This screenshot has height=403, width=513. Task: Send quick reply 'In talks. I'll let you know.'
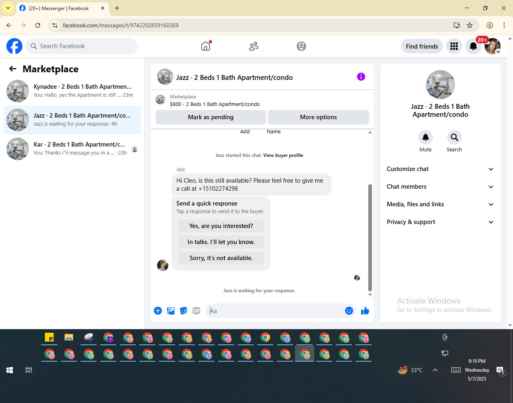(x=221, y=242)
